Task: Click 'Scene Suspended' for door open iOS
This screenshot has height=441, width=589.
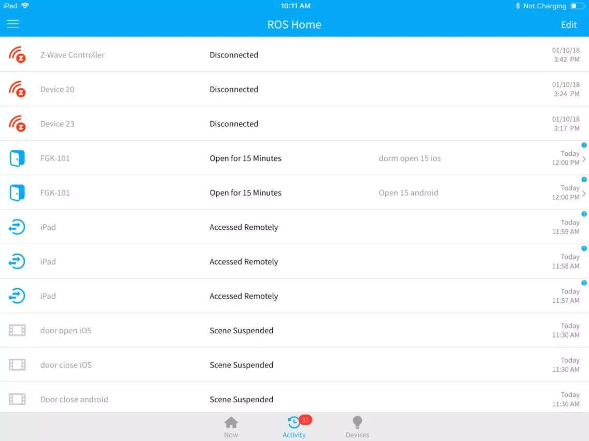Action: (x=241, y=330)
